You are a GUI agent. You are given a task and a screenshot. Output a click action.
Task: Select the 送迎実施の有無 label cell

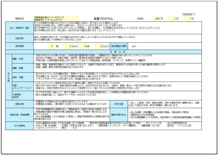[x=119, y=46]
